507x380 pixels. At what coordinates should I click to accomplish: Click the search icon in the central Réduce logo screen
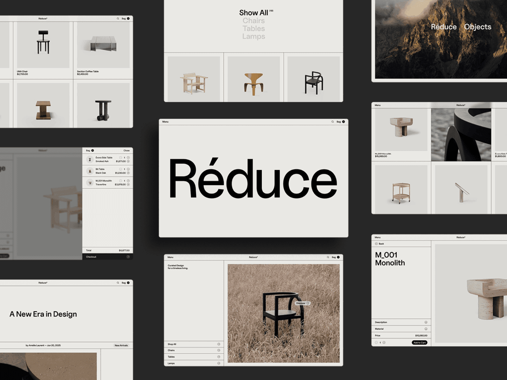click(x=332, y=122)
